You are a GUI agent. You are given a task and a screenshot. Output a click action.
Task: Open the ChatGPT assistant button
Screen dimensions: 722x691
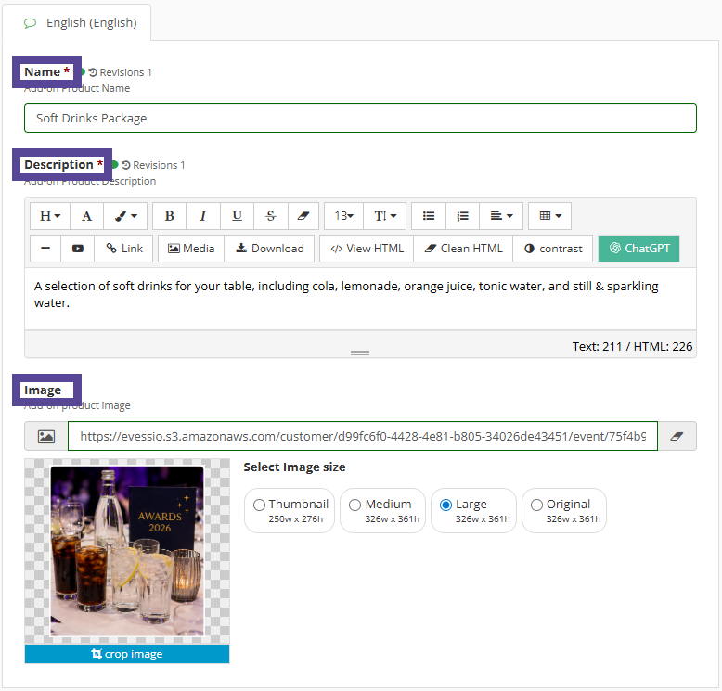click(638, 249)
